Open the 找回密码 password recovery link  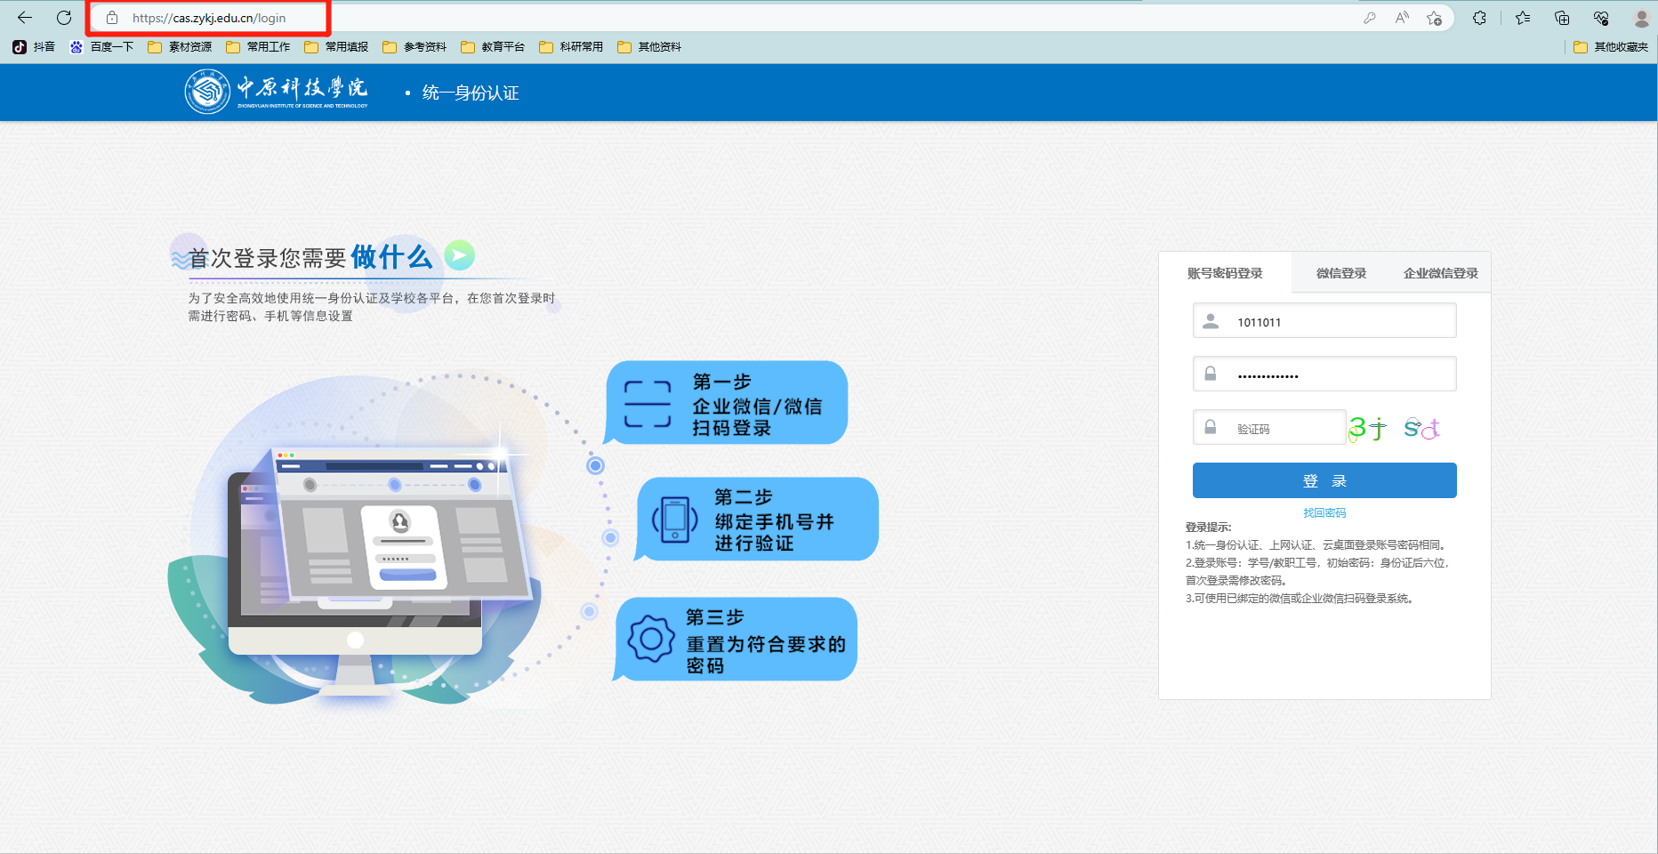pos(1324,512)
